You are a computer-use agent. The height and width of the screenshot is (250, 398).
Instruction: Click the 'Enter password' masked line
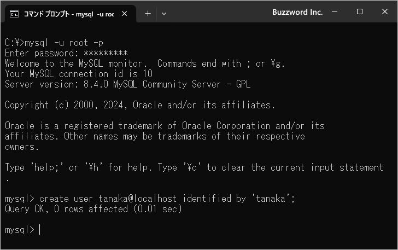[66, 53]
